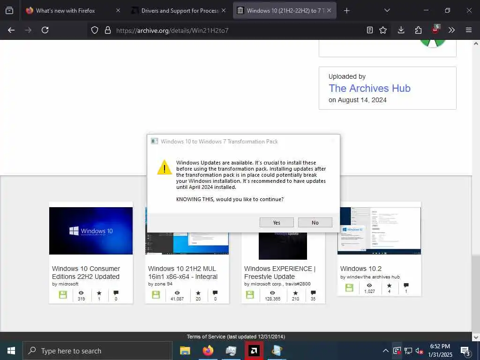
Task: Select the Windows 10 (21H2-22H2) to 7 tab
Action: point(284,11)
